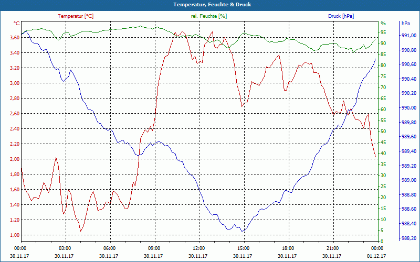The width and height of the screenshot is (420, 262).
Task: Select the green 'rel. Feuchte [%]' legend label
Action: pos(208,16)
